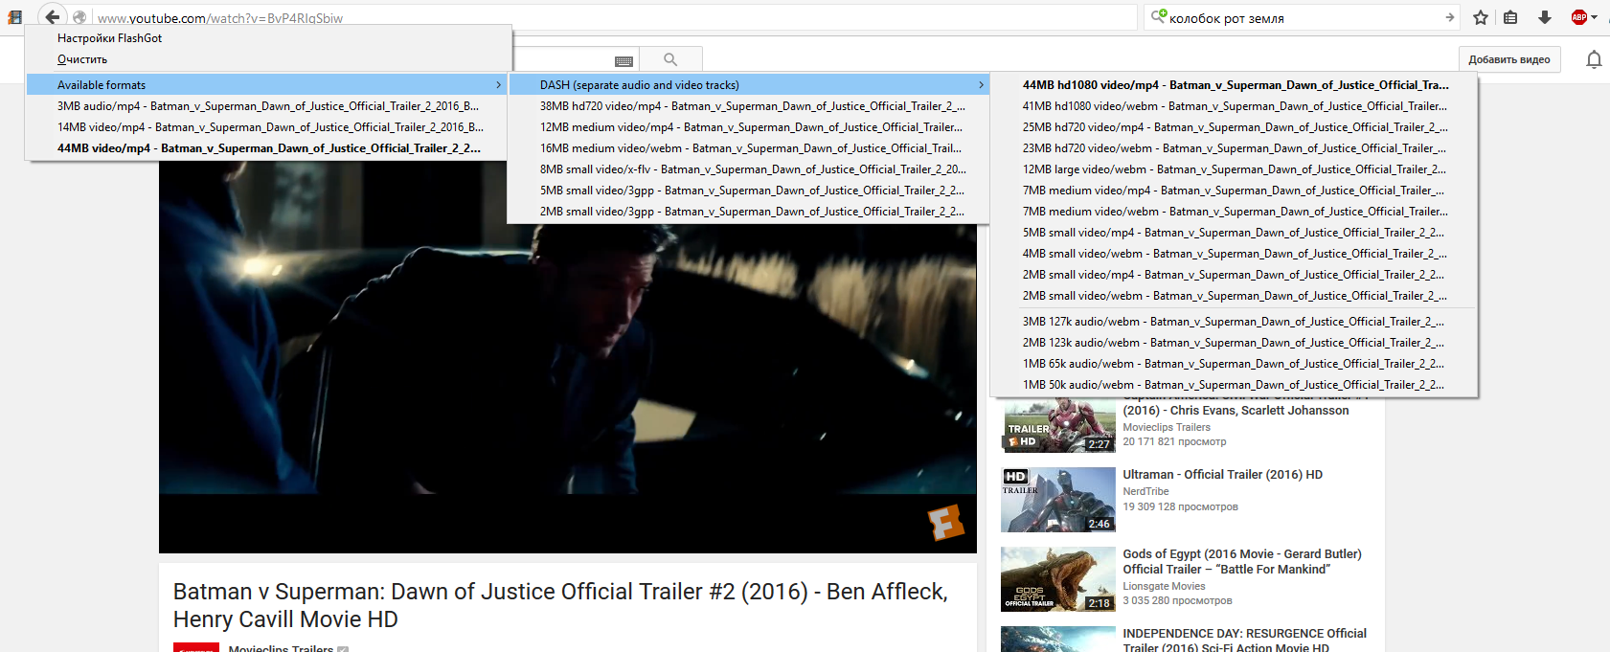Bookmark this page with the star icon
This screenshot has height=652, width=1610.
pyautogui.click(x=1481, y=17)
